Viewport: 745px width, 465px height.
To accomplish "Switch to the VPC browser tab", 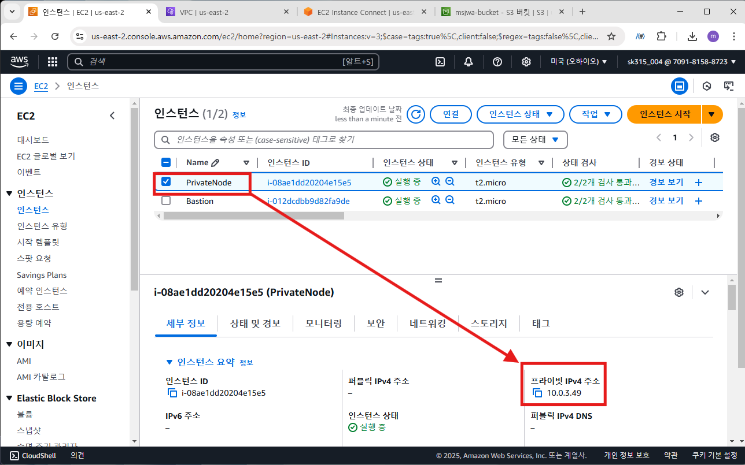I will pyautogui.click(x=228, y=12).
